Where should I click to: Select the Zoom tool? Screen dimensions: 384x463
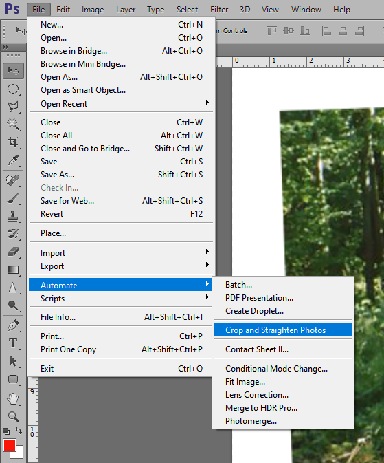[x=13, y=417]
